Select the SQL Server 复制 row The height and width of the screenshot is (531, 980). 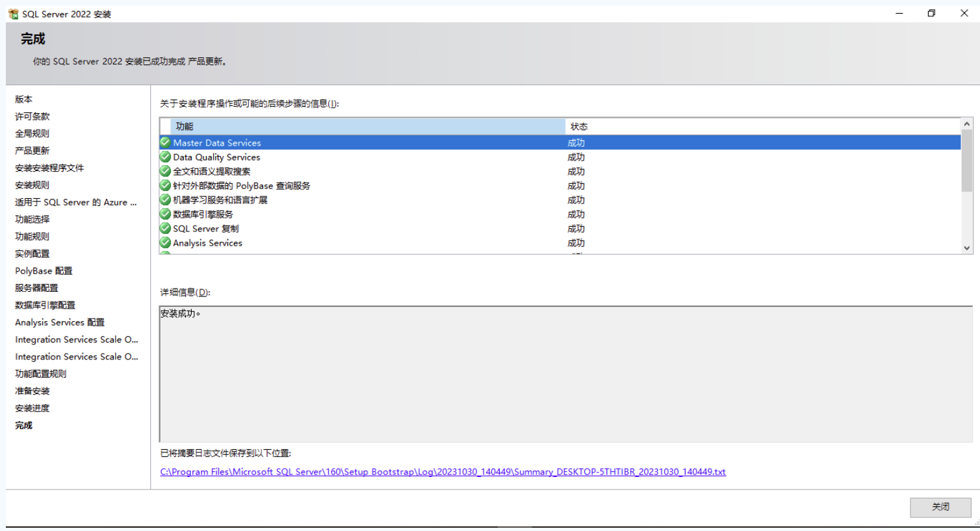[560, 228]
